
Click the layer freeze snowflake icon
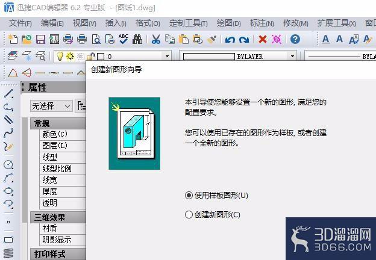(27, 56)
